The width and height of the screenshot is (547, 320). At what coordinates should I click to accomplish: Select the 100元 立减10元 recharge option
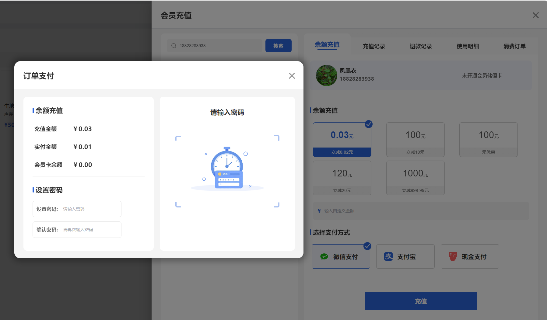415,140
